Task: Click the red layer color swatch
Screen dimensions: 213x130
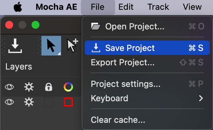Action: point(68,102)
